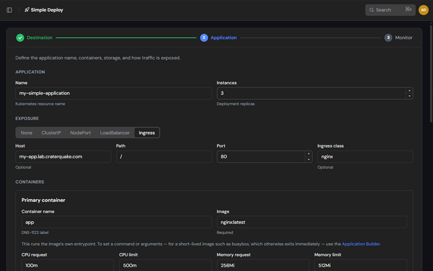Click the step 3 Monitor circle
The width and height of the screenshot is (433, 271).
(x=388, y=38)
